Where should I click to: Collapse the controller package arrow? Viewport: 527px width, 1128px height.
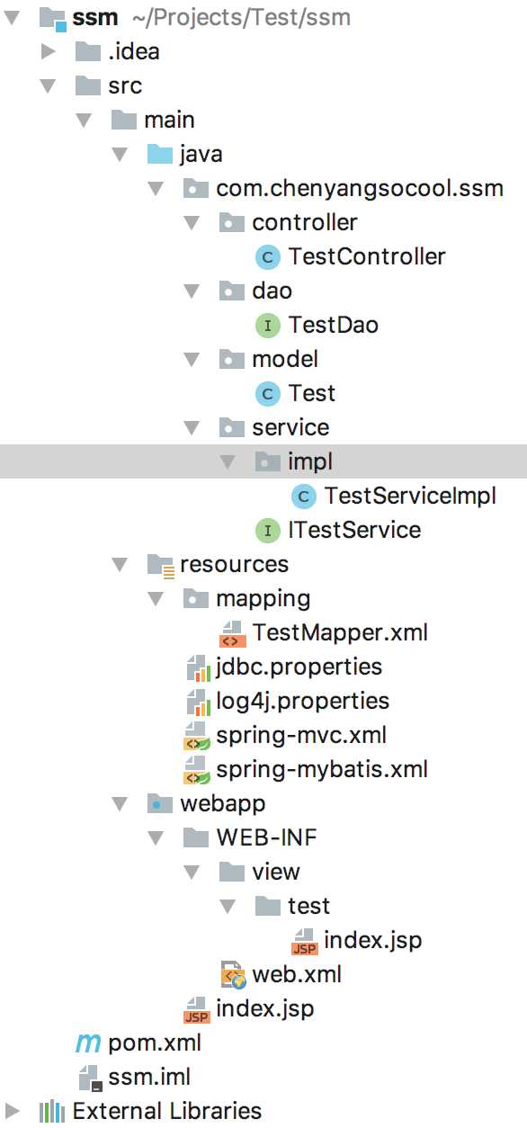click(x=191, y=223)
